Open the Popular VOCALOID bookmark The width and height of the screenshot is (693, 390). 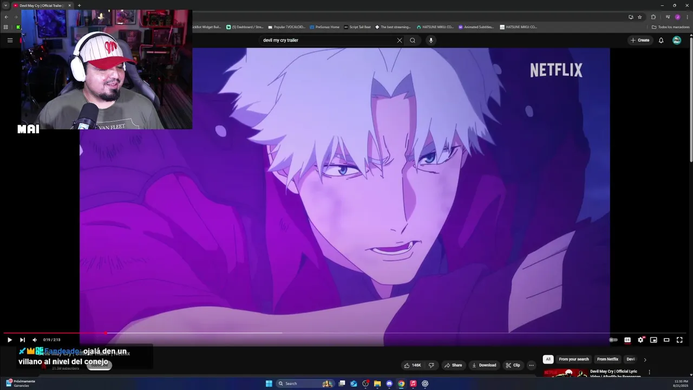(x=287, y=27)
